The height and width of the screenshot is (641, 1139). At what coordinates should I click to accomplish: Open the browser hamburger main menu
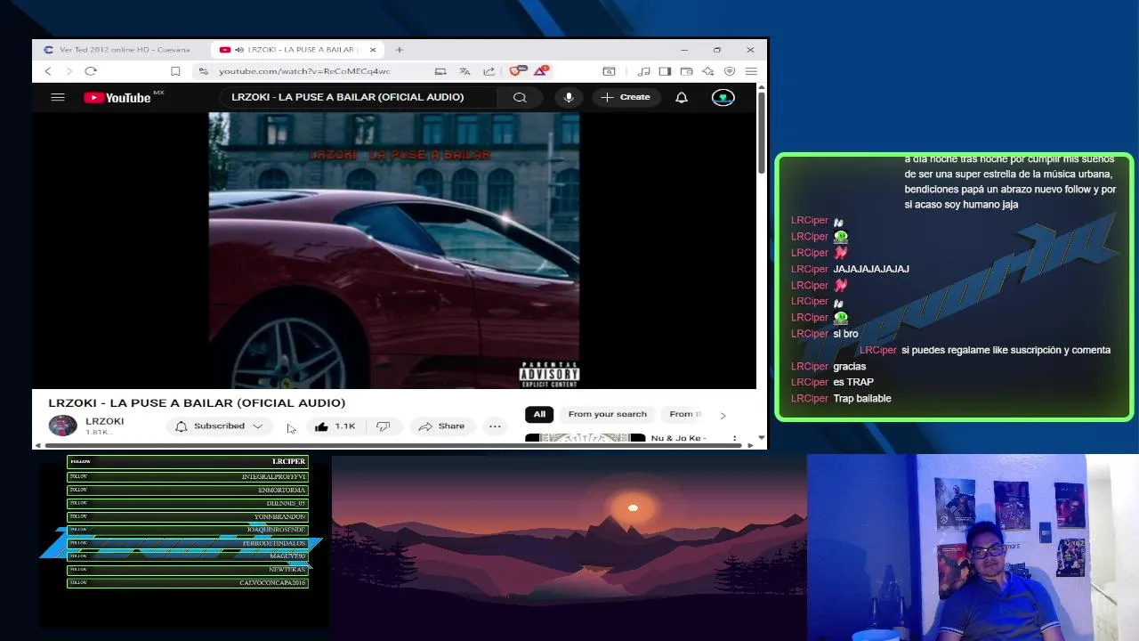(x=751, y=71)
